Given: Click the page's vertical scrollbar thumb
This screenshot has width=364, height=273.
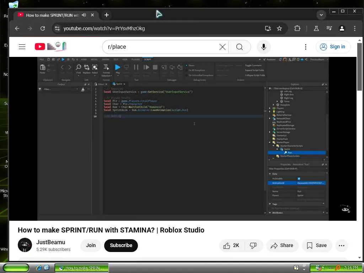Looking at the screenshot, I should pos(359,66).
